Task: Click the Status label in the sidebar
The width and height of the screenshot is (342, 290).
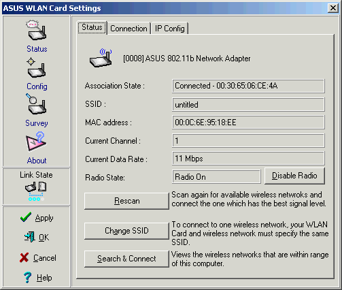Action: (37, 49)
